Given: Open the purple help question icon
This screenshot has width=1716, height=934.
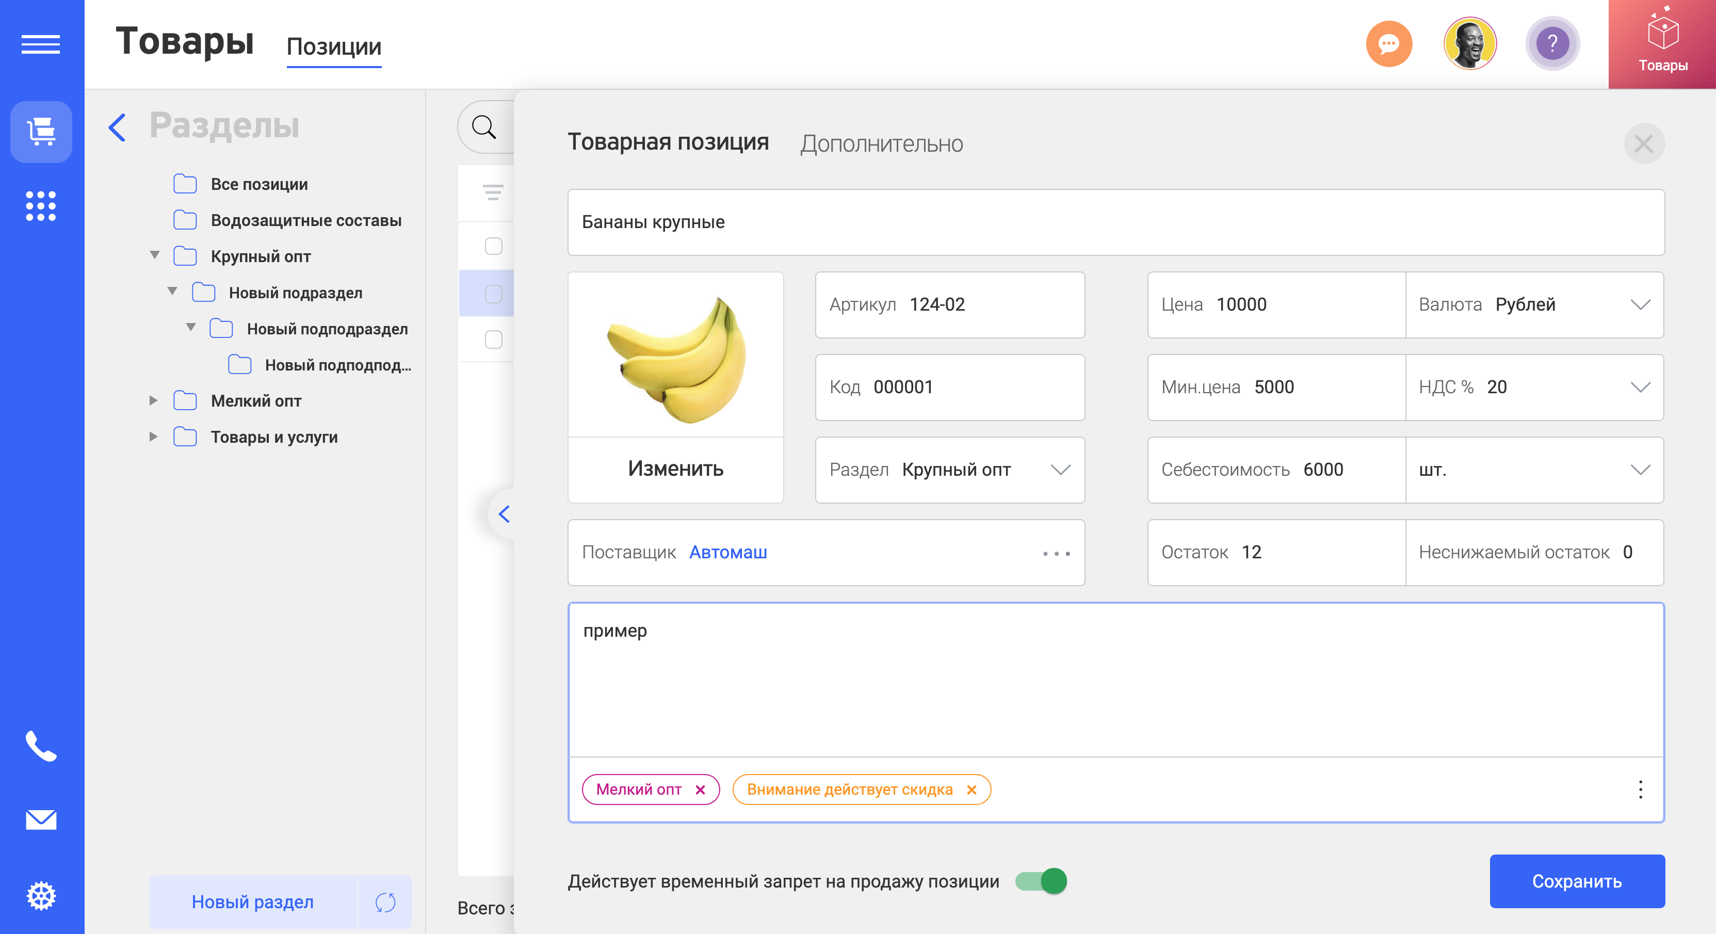Looking at the screenshot, I should 1552,44.
